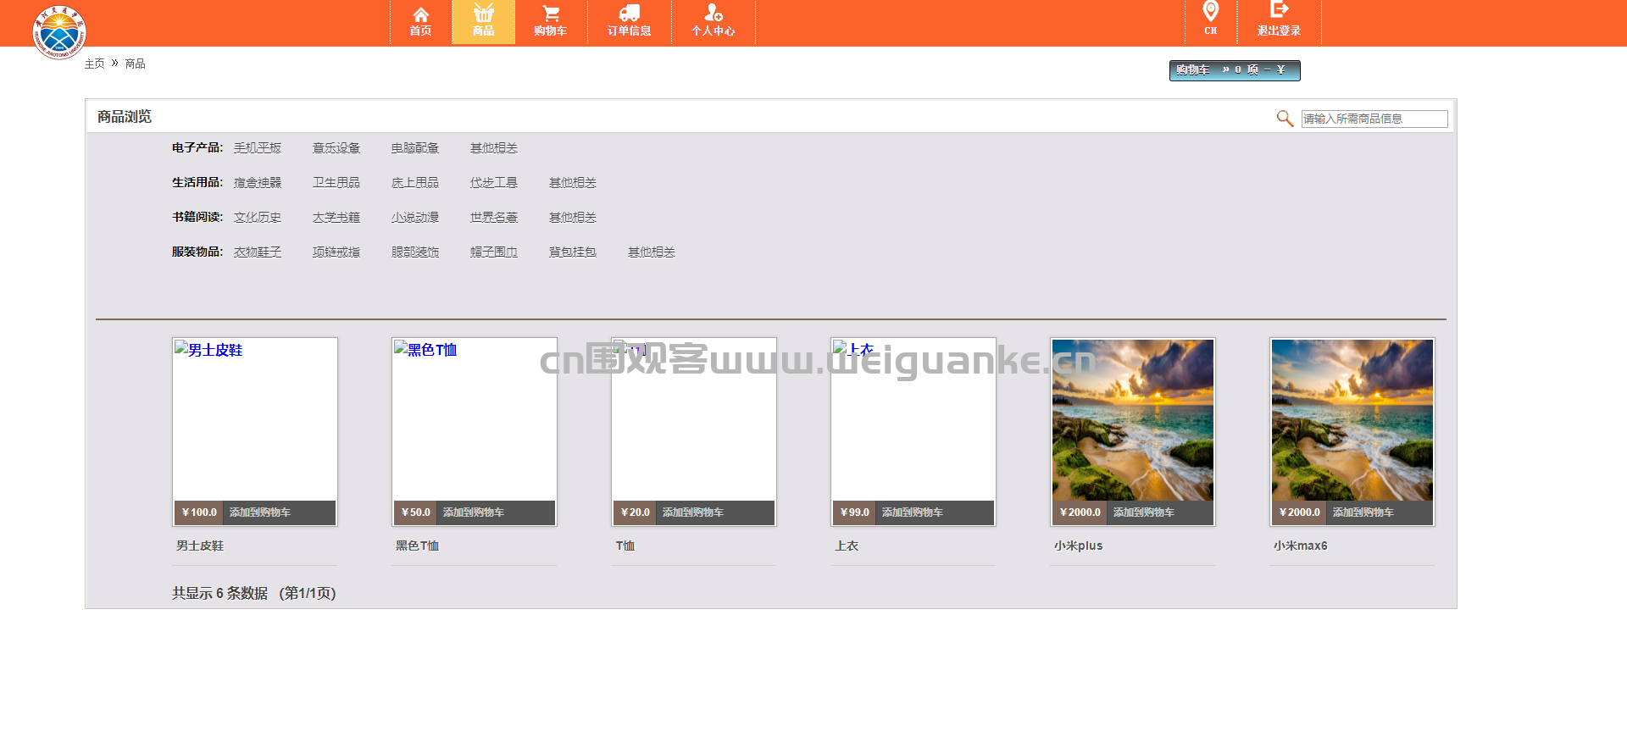Filter by 大学书籍 category
The width and height of the screenshot is (1627, 748).
click(336, 217)
